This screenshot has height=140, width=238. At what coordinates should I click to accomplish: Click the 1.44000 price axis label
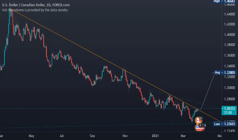coord(230,14)
